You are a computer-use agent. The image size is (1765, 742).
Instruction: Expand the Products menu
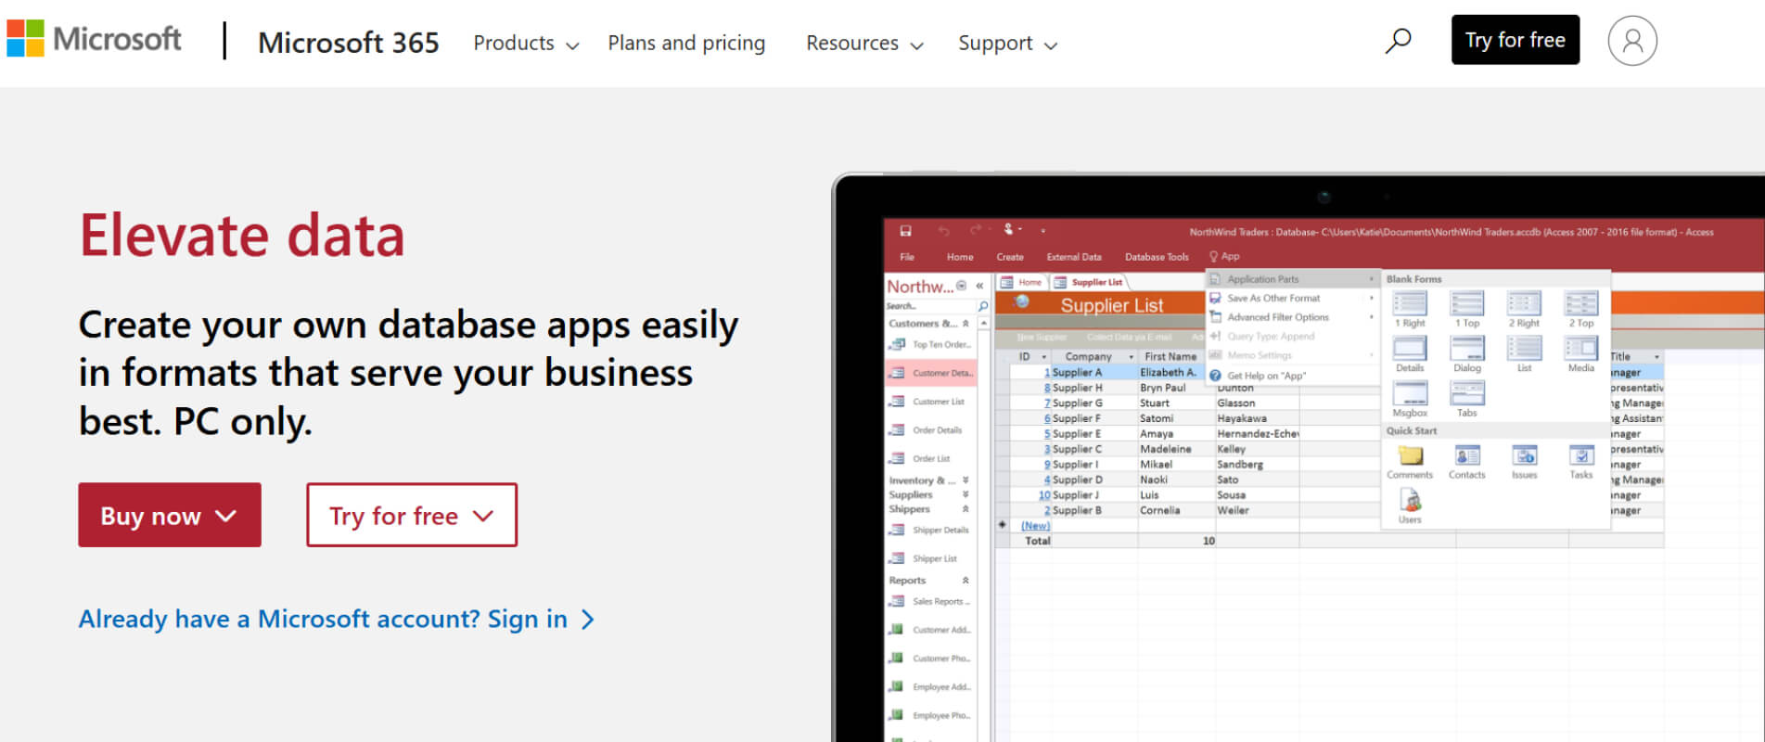point(526,44)
